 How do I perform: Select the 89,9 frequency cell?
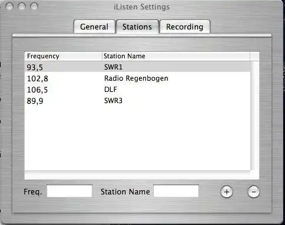(35, 101)
